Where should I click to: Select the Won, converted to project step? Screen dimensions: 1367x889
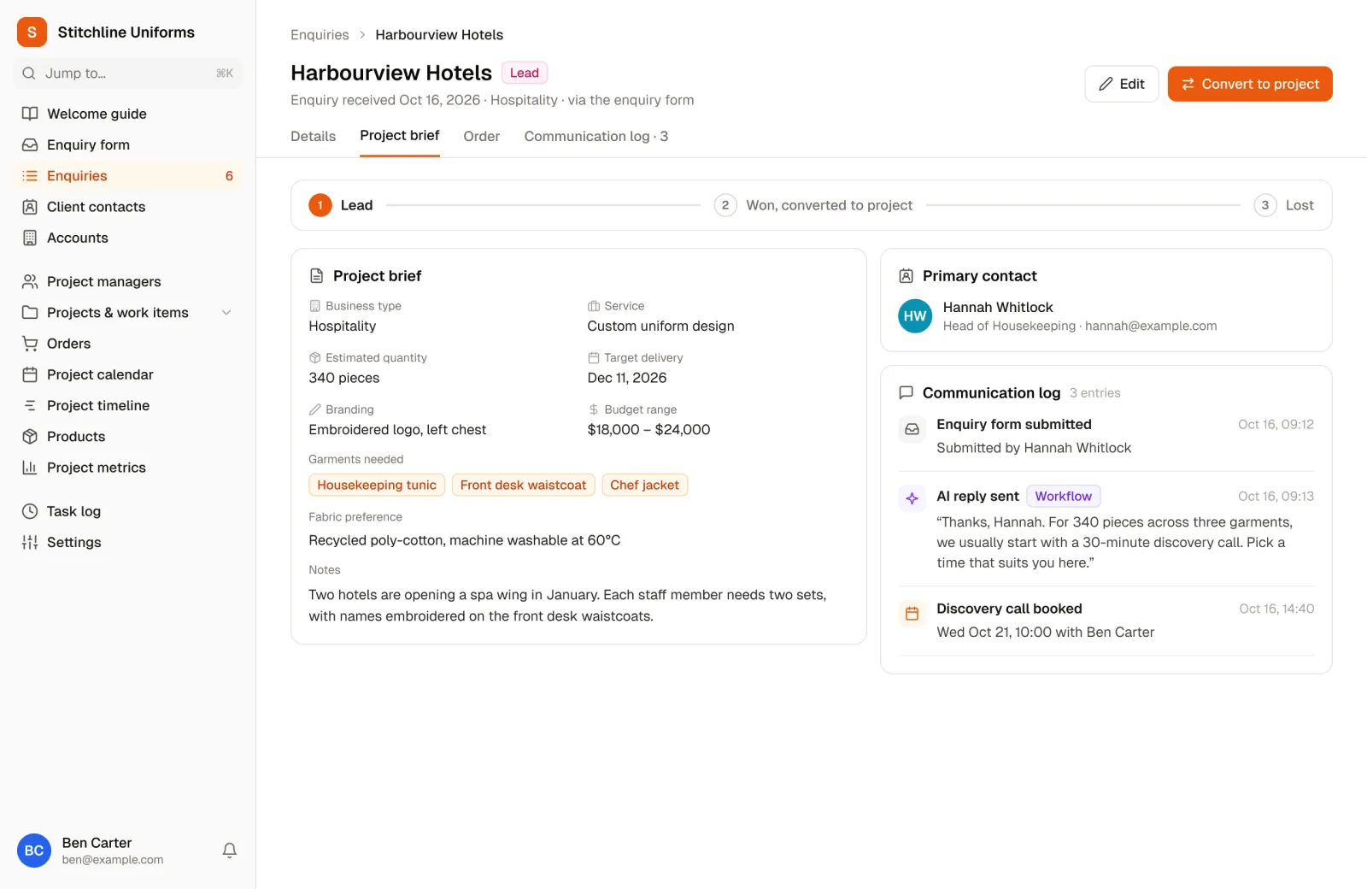tap(813, 205)
